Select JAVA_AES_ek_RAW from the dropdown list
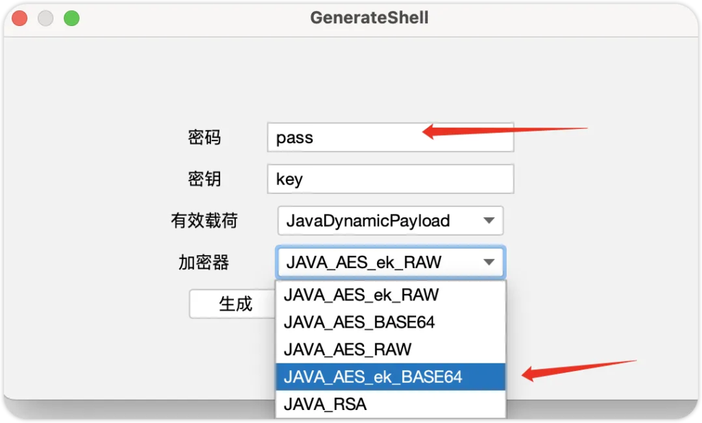Screen dimensions: 702x423 pos(390,295)
